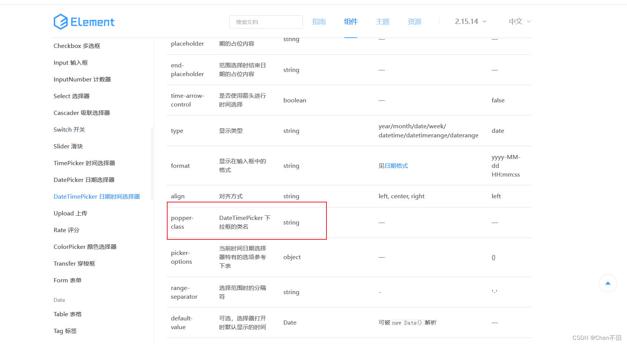Open Form 表单 in sidebar
The image size is (627, 344).
pyautogui.click(x=67, y=280)
